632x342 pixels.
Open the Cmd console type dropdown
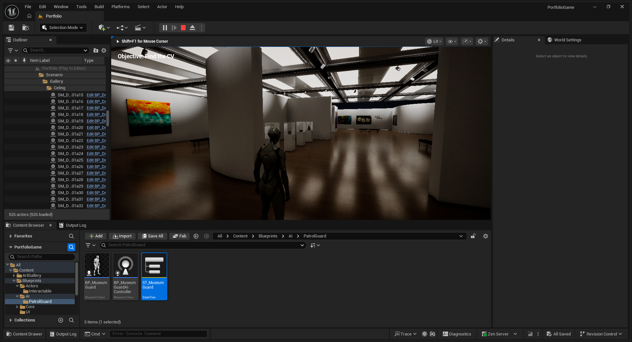[95, 334]
